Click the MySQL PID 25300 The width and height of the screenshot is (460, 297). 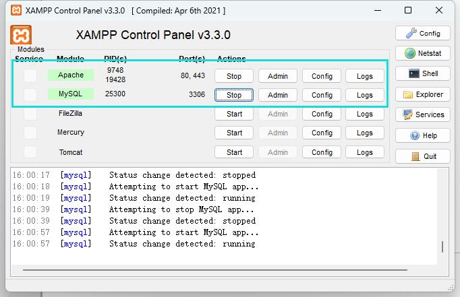[x=115, y=94]
